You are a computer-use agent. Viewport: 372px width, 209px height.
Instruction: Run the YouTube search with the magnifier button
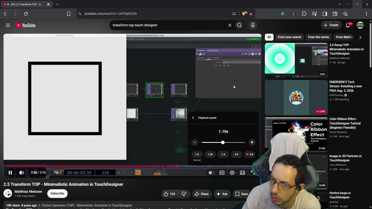(x=239, y=25)
